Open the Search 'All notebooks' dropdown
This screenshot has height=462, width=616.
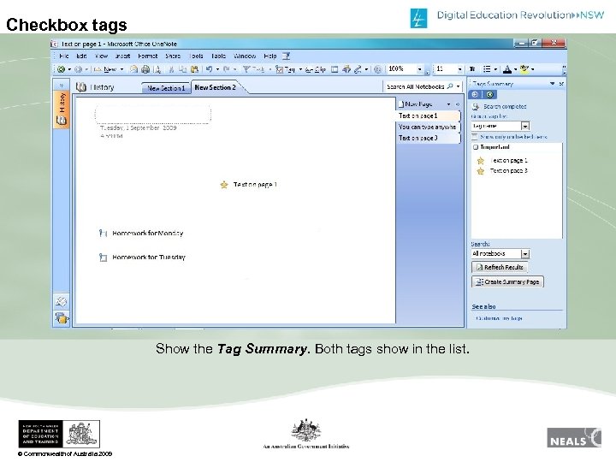[525, 254]
